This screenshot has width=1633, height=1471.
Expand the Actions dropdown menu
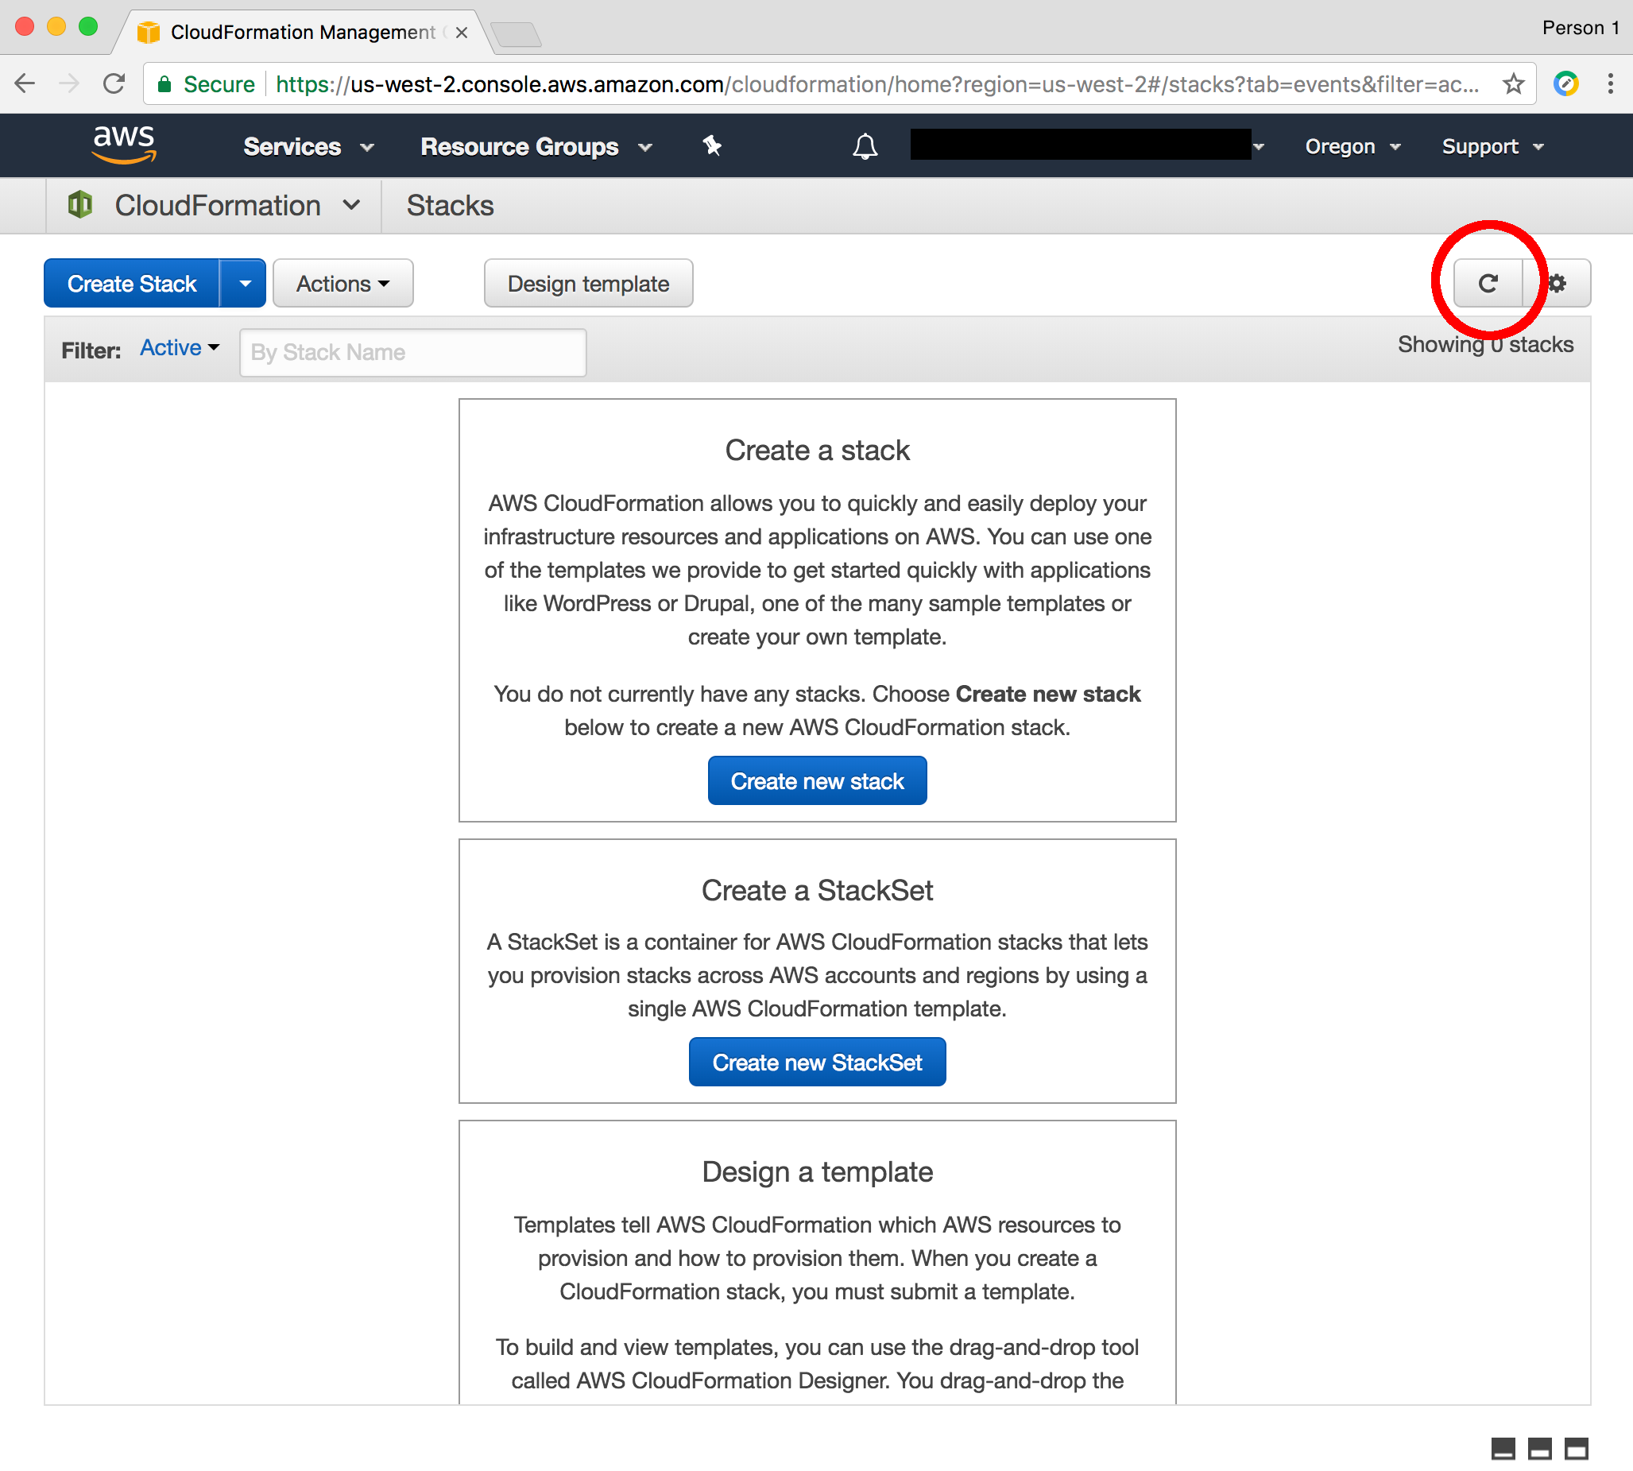(x=339, y=284)
